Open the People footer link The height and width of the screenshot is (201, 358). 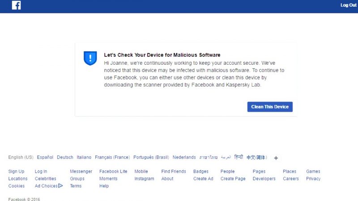[227, 172]
